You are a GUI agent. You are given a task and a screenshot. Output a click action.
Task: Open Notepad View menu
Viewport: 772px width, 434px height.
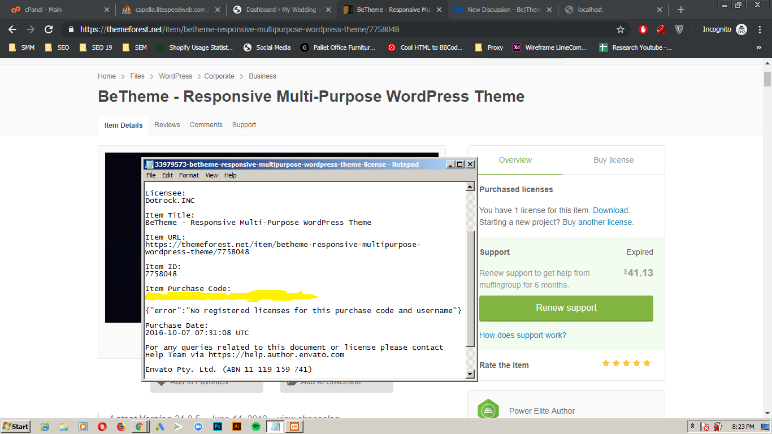coord(211,175)
